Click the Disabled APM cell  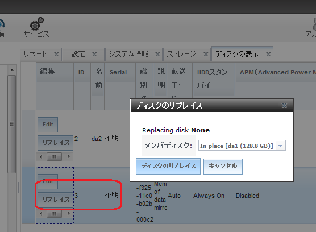coord(247,196)
